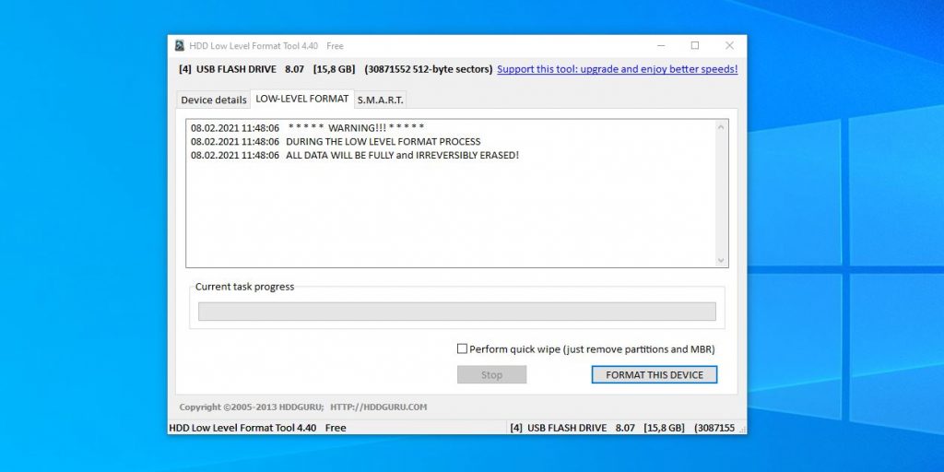The width and height of the screenshot is (944, 472).
Task: Open the Support this tool upgrade link
Action: click(617, 69)
